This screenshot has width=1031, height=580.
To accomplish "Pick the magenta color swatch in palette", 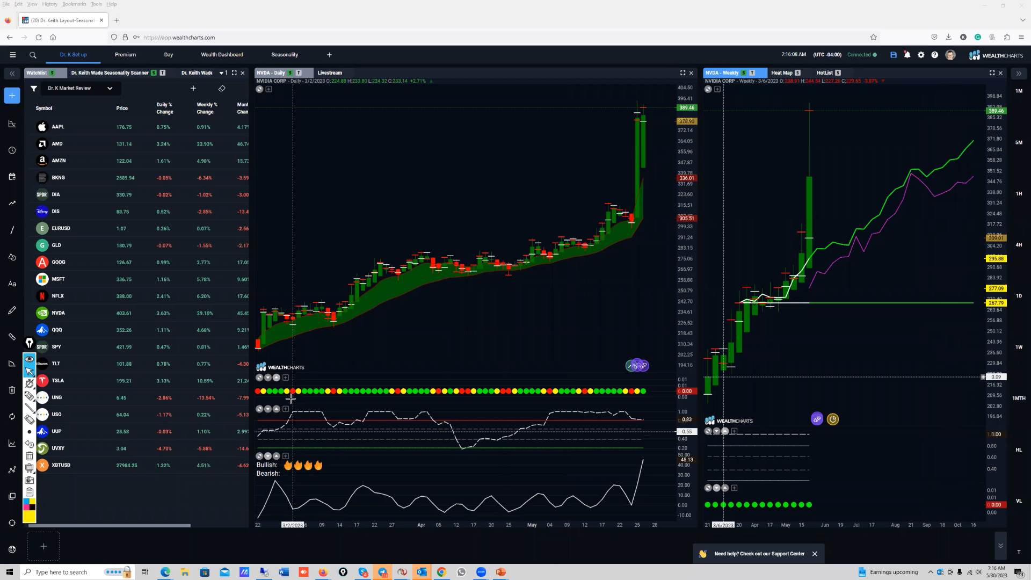I will (x=26, y=508).
